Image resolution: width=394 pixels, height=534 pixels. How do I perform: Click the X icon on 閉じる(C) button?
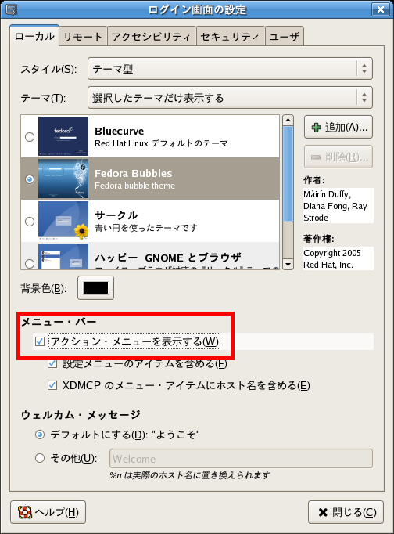[x=323, y=512]
